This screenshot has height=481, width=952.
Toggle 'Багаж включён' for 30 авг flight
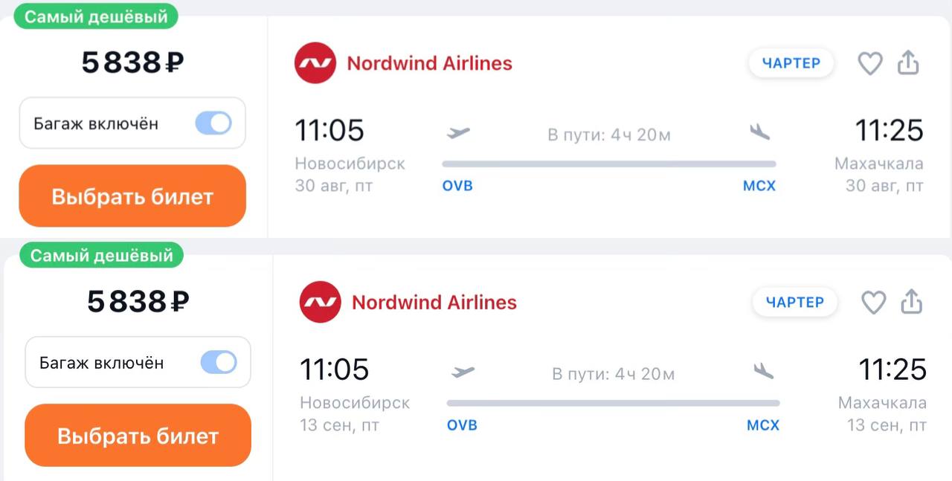pyautogui.click(x=213, y=123)
